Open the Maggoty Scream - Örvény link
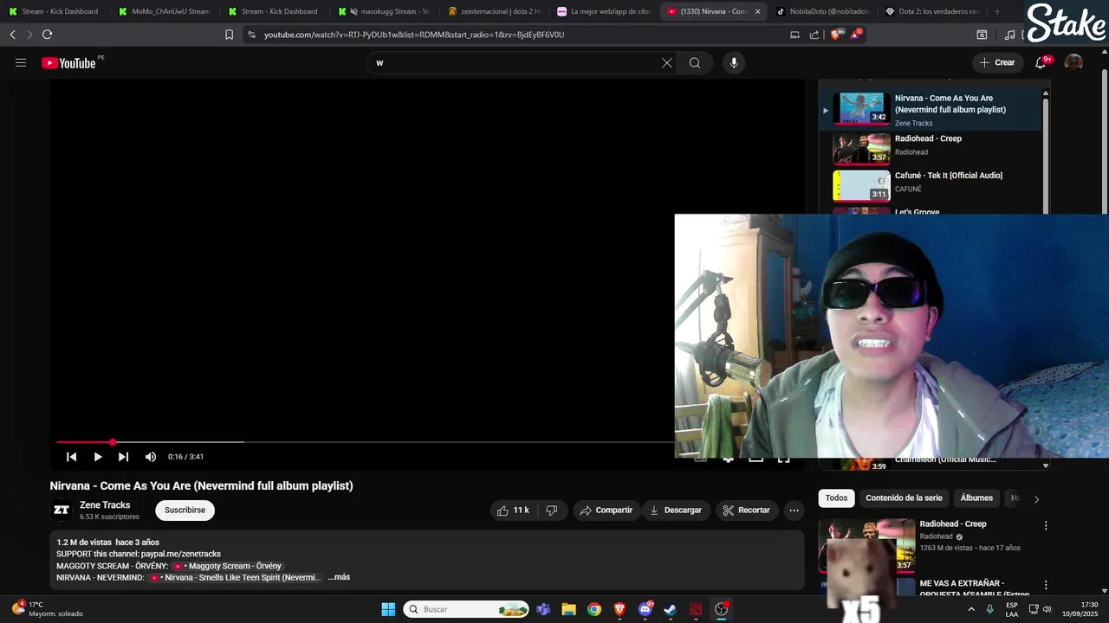 coord(228,566)
